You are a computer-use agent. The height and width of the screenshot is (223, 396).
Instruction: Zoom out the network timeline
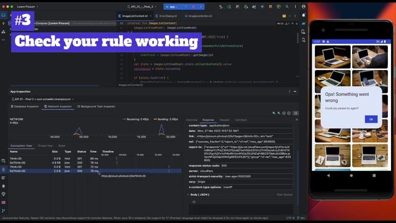(274, 113)
